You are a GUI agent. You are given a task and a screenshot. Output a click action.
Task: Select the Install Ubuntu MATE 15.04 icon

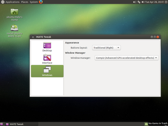(14, 31)
